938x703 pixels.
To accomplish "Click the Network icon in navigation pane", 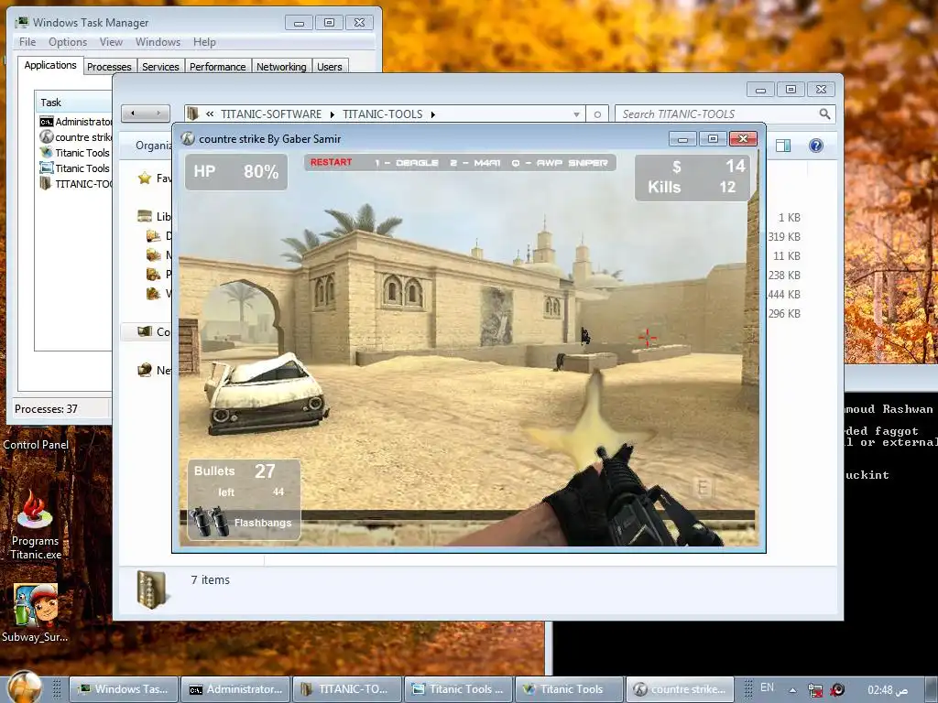I will point(144,370).
